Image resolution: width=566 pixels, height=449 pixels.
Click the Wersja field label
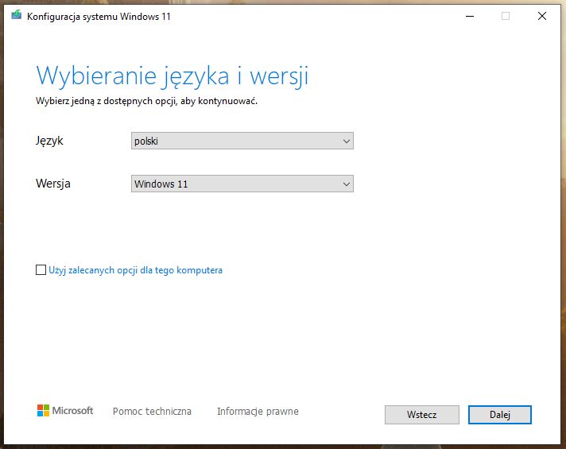[53, 184]
